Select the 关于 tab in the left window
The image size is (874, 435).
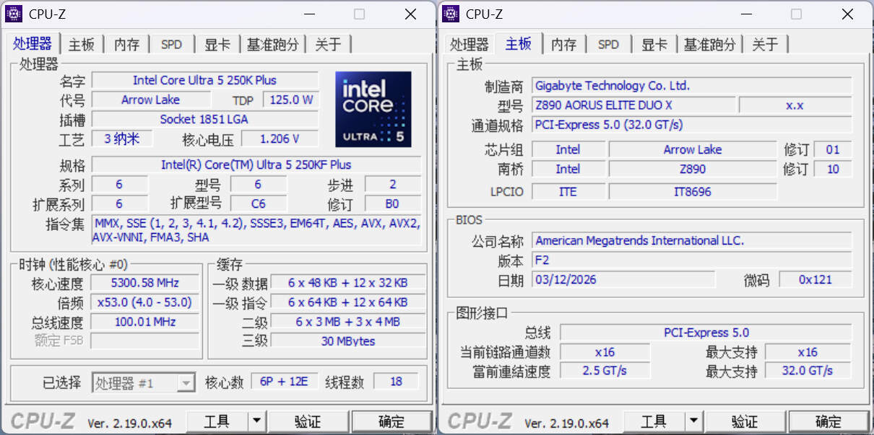(328, 44)
